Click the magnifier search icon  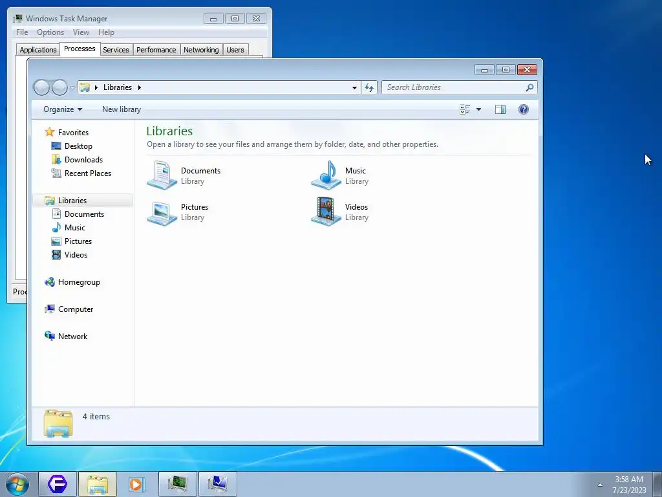coord(529,87)
